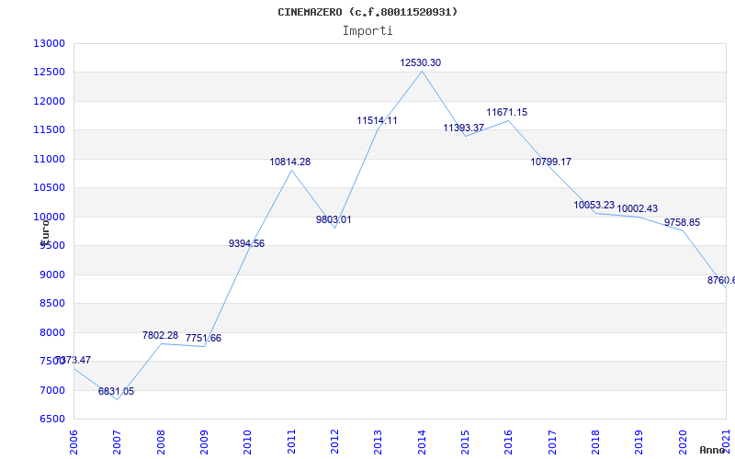
Task: Click the 2006 x-axis year label
Action: tap(73, 442)
